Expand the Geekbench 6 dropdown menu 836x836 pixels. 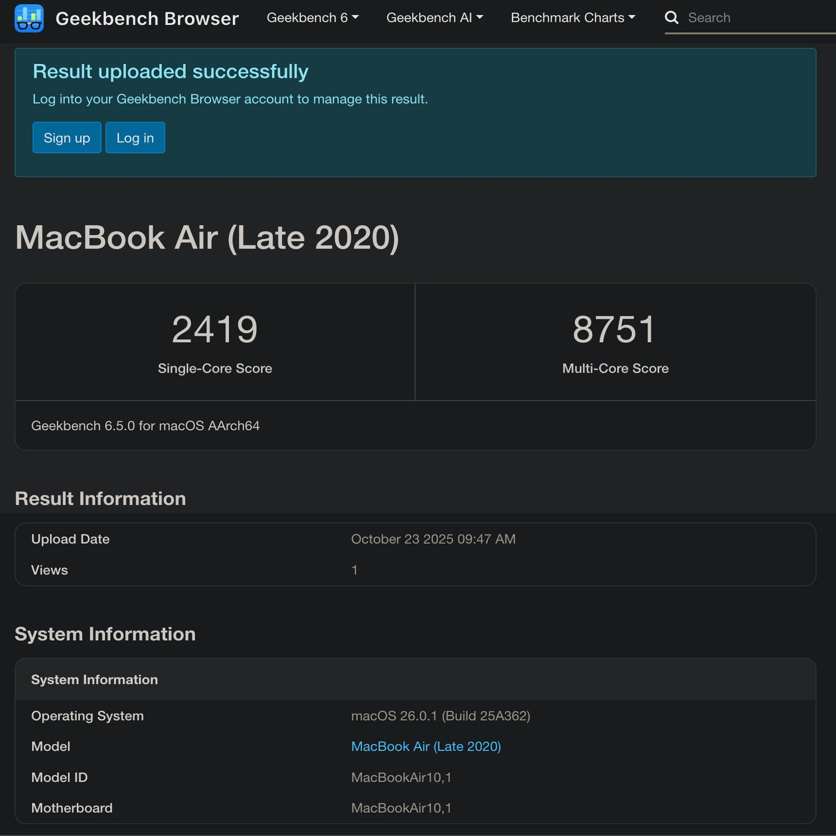pyautogui.click(x=313, y=17)
